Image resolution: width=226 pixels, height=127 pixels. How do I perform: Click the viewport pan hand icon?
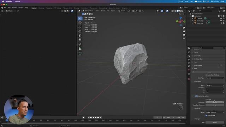(x=184, y=31)
